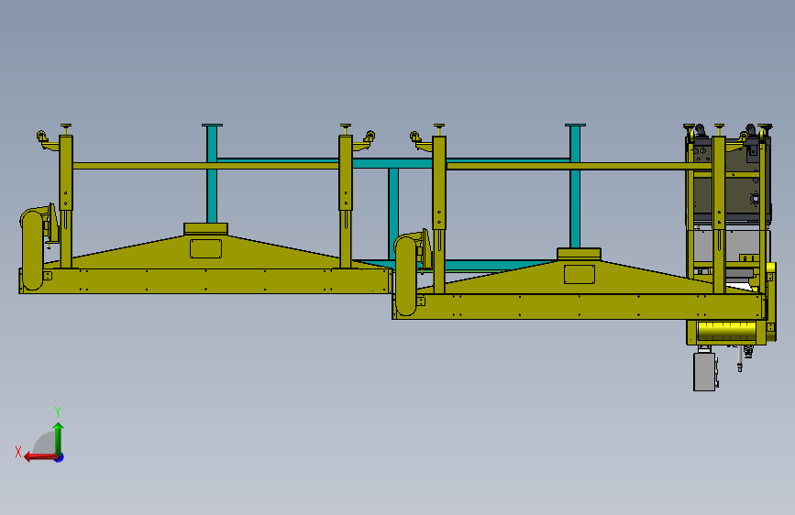Select the dark gray machine housing at top right
Image resolution: width=795 pixels, height=515 pixels.
pyautogui.click(x=731, y=181)
